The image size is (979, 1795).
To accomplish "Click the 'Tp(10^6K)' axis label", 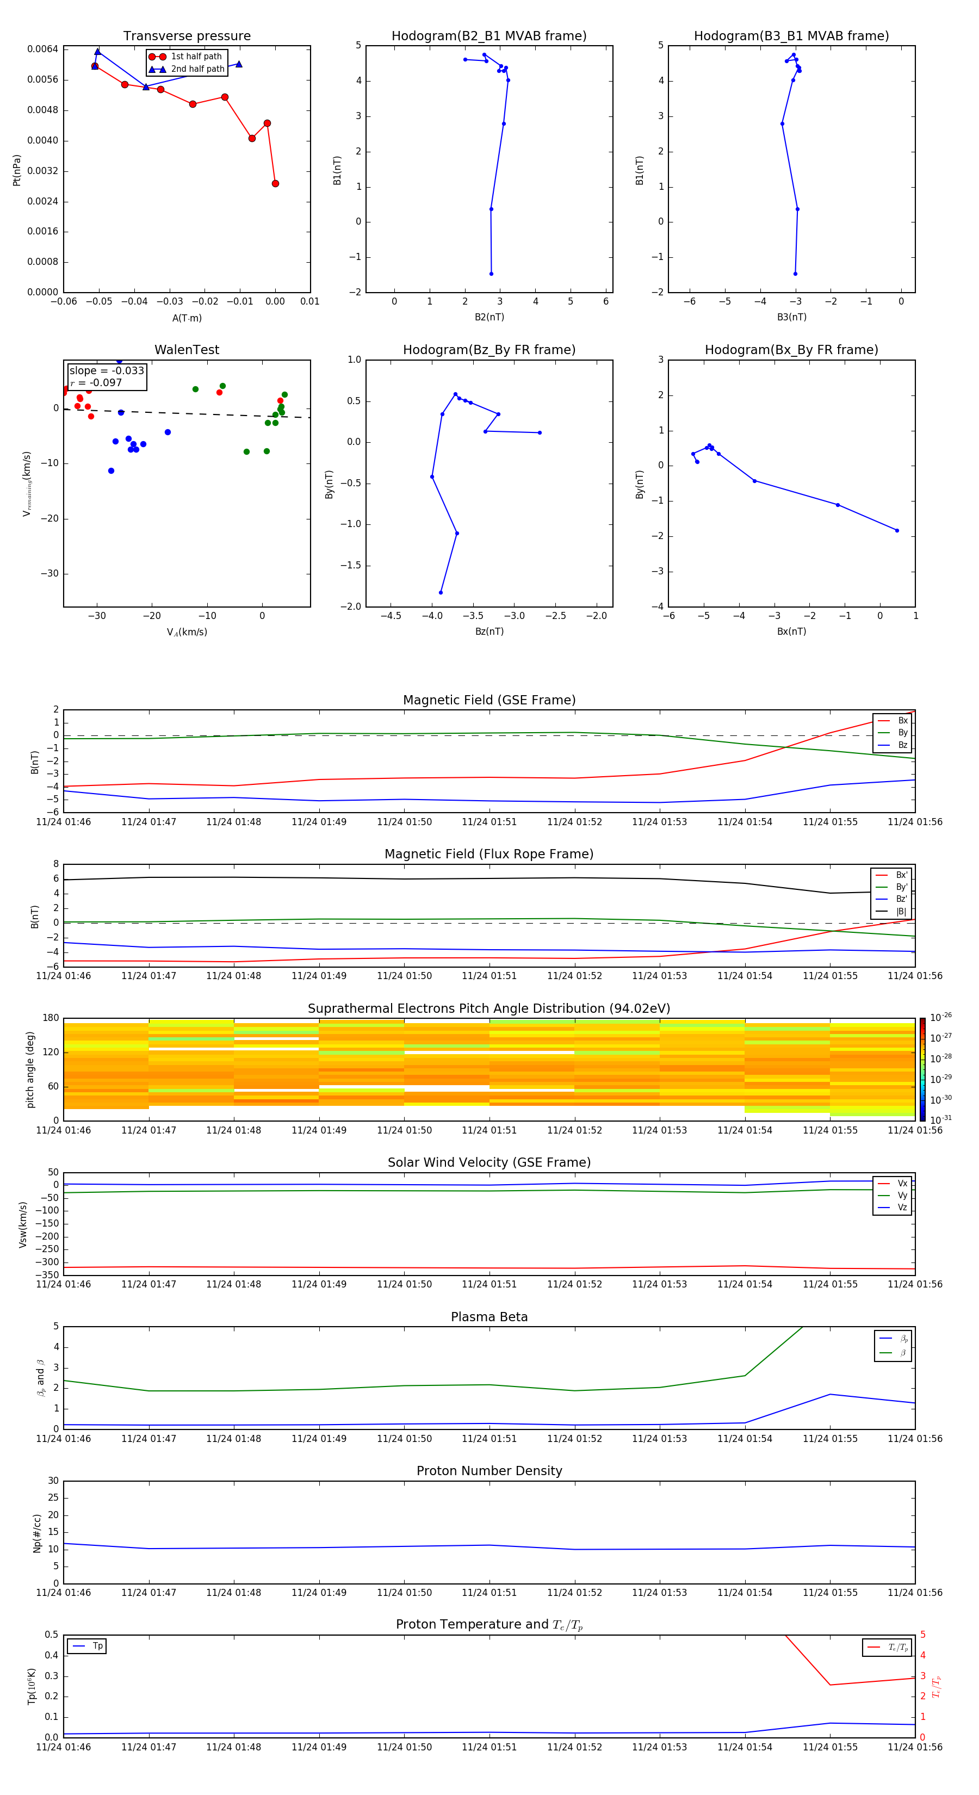I will click(x=32, y=1687).
